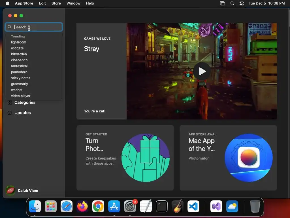Select trending search 'cinebench'
The width and height of the screenshot is (290, 218).
pyautogui.click(x=19, y=60)
